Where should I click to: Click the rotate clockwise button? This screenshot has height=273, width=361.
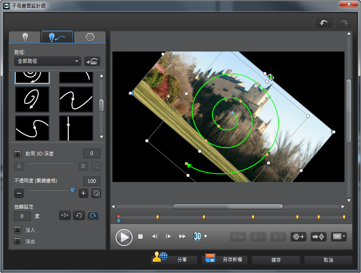93,215
